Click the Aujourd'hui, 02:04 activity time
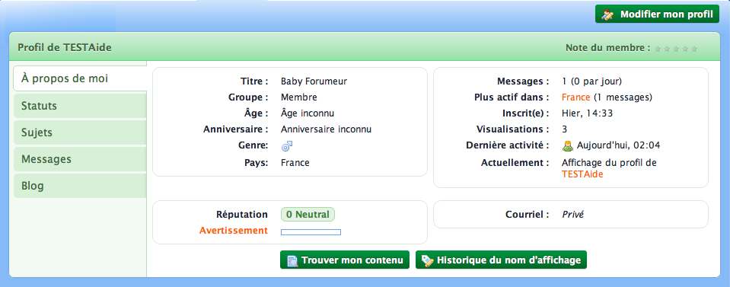The width and height of the screenshot is (730, 287). [x=618, y=145]
